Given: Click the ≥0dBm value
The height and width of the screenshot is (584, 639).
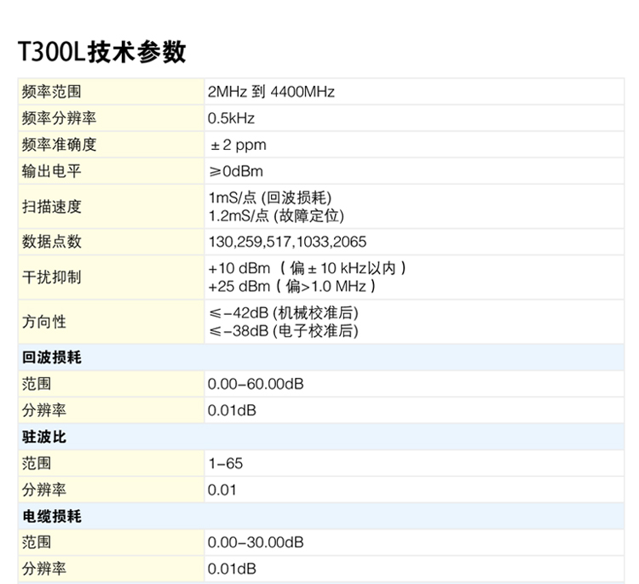Looking at the screenshot, I should tap(236, 171).
